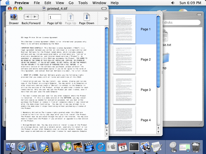Open the File menu
The width and height of the screenshot is (206, 154).
[37, 3]
